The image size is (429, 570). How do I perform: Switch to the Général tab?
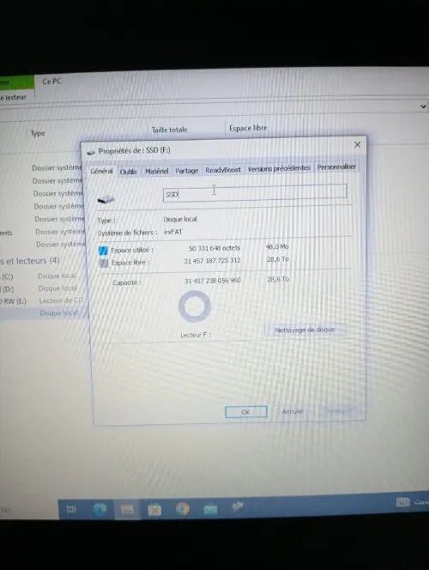pos(101,171)
